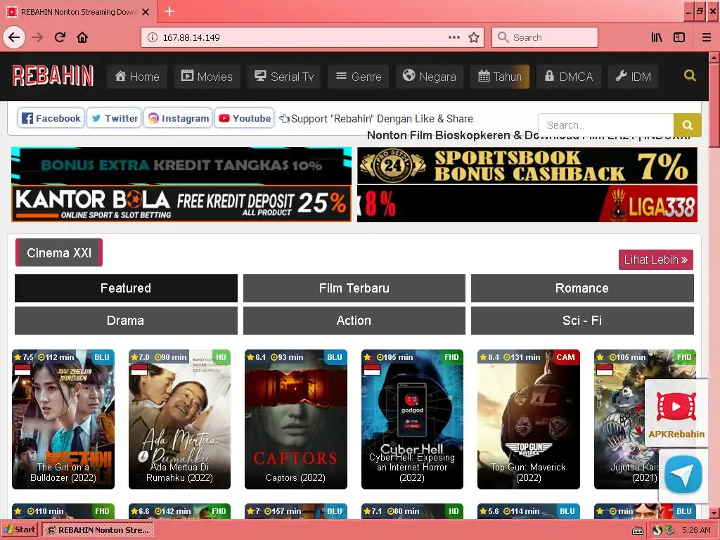Click the LIGA338 banner ad
This screenshot has height=540, width=720.
coord(527,203)
